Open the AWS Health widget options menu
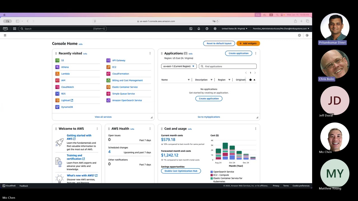 (150, 129)
